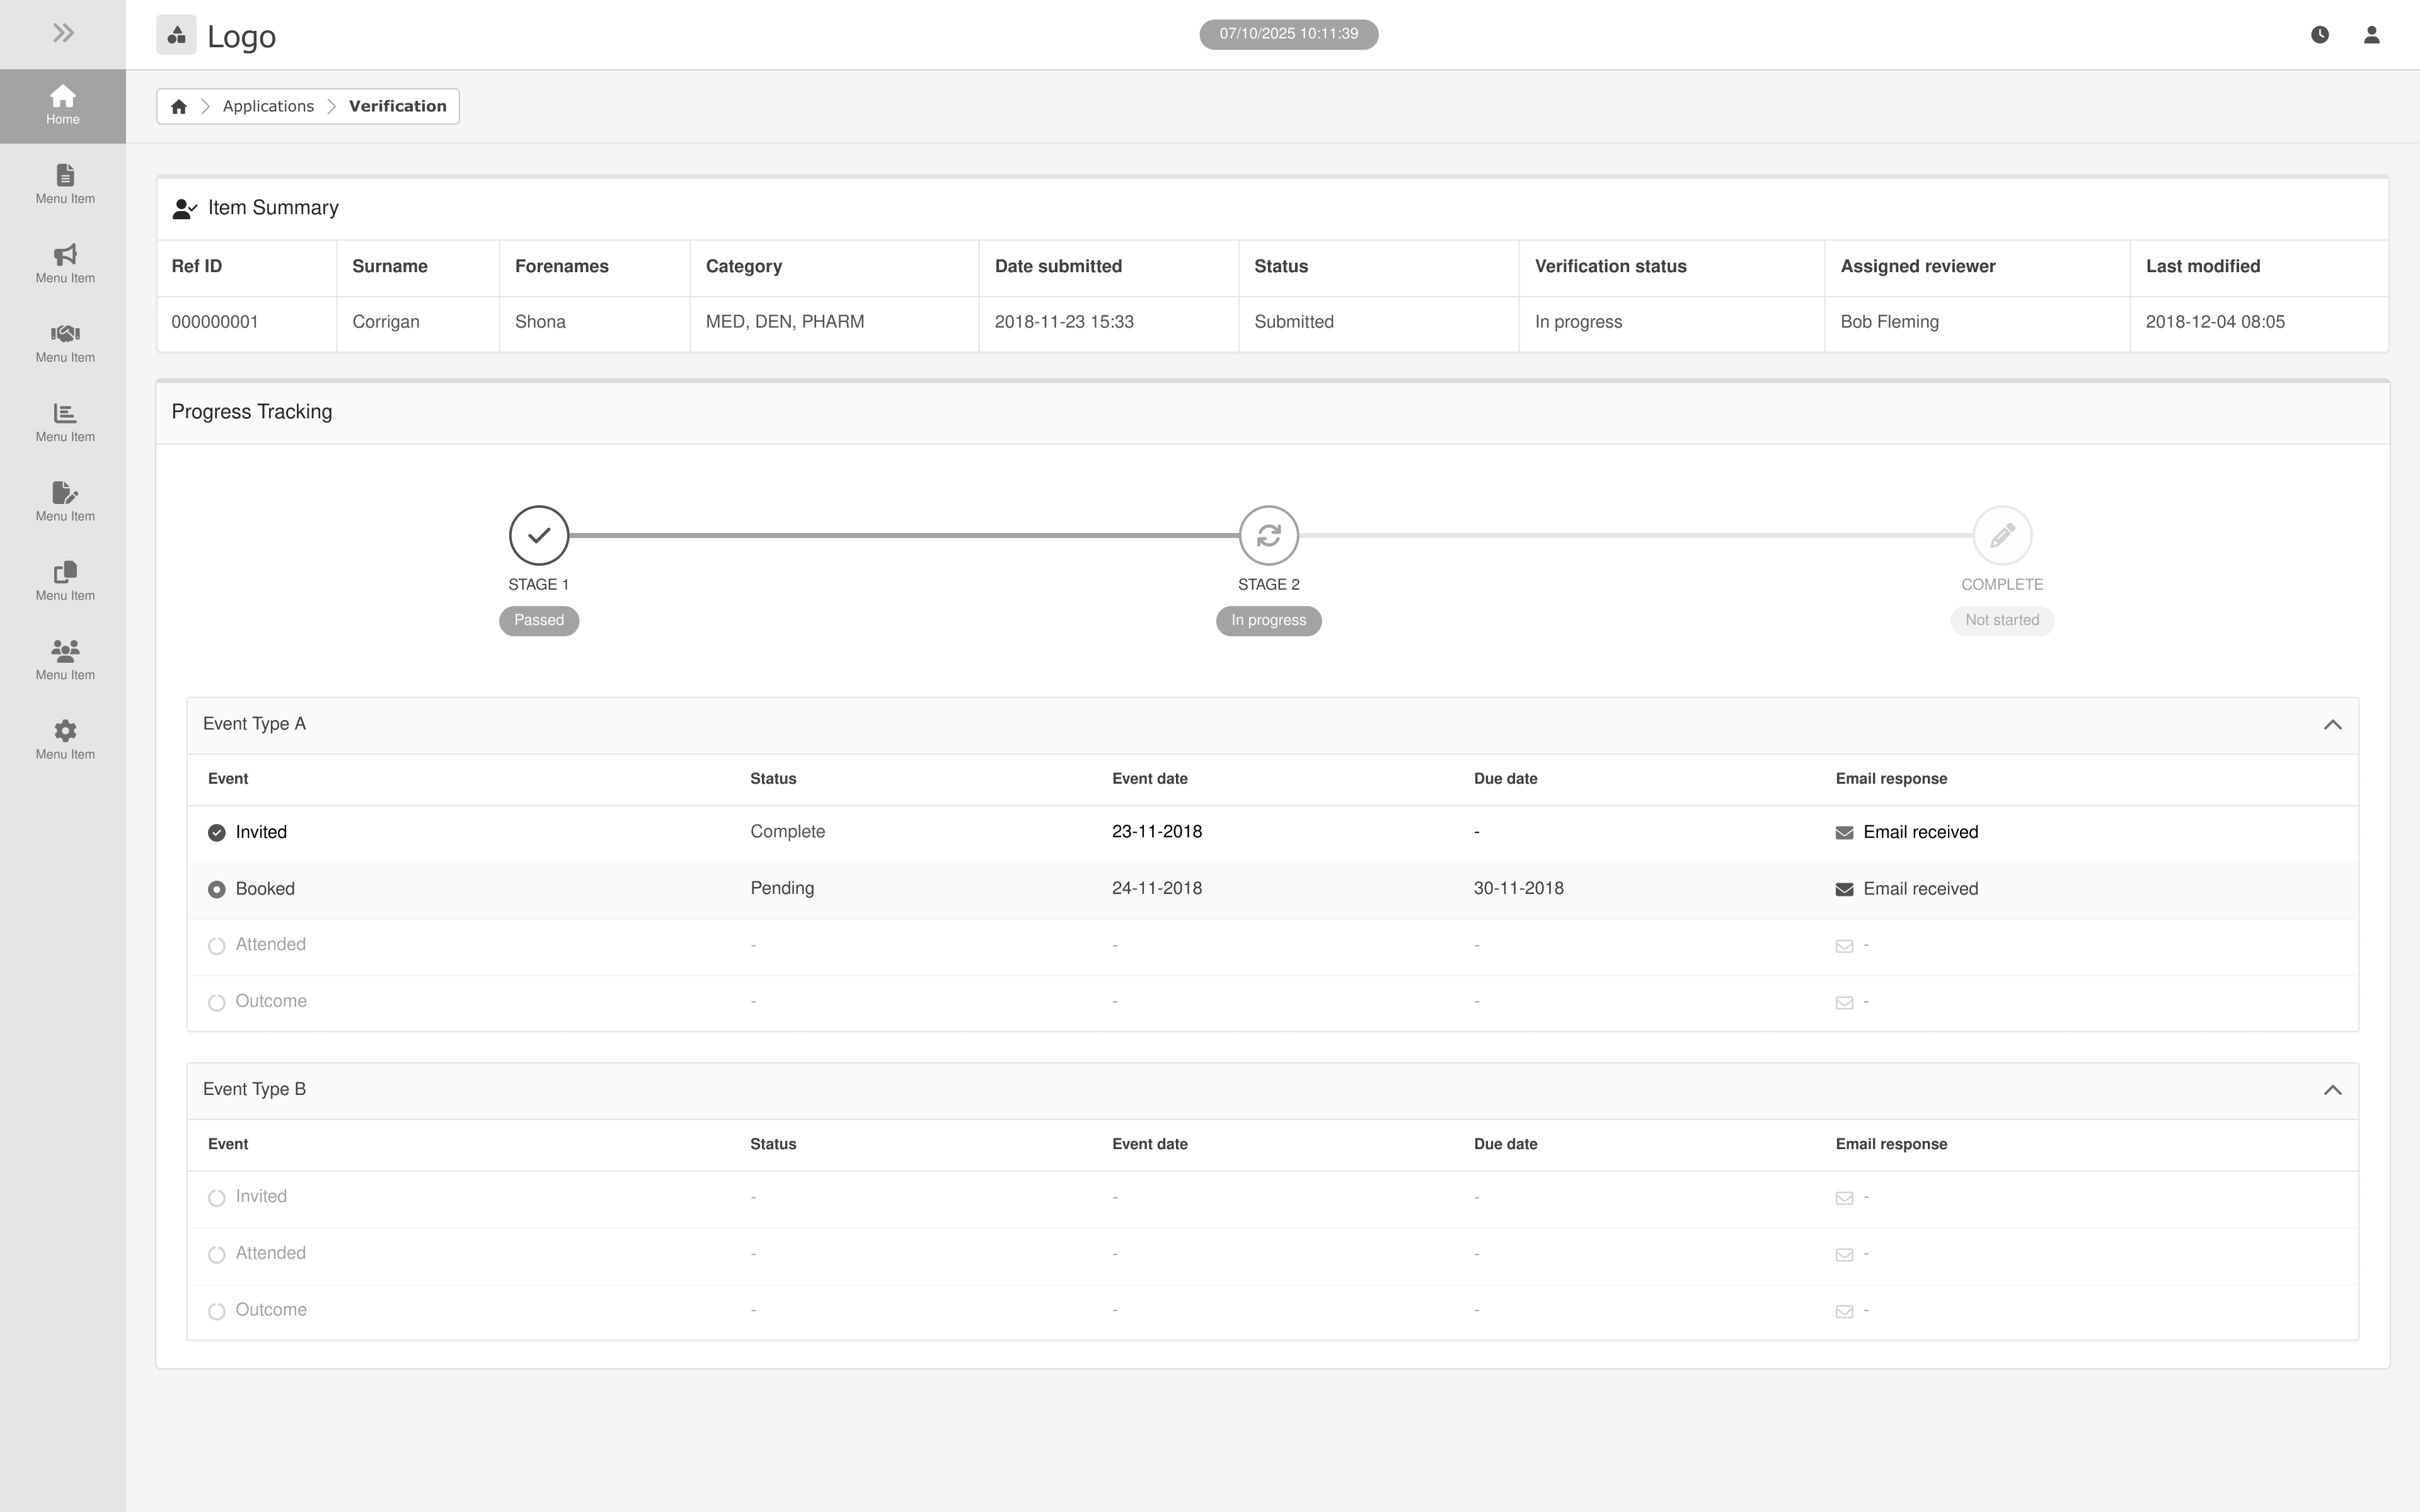Click the Verification breadcrumb
This screenshot has height=1512, width=2420.
[x=398, y=106]
